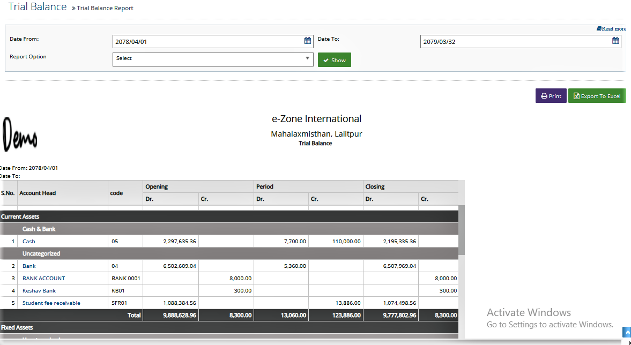Open the Student fee receivable link
This screenshot has width=631, height=345.
[51, 303]
